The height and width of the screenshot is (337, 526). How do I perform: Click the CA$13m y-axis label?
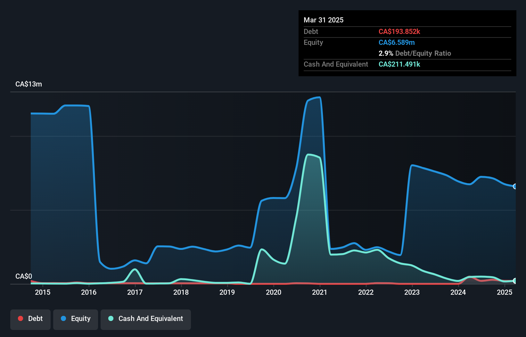pyautogui.click(x=29, y=84)
